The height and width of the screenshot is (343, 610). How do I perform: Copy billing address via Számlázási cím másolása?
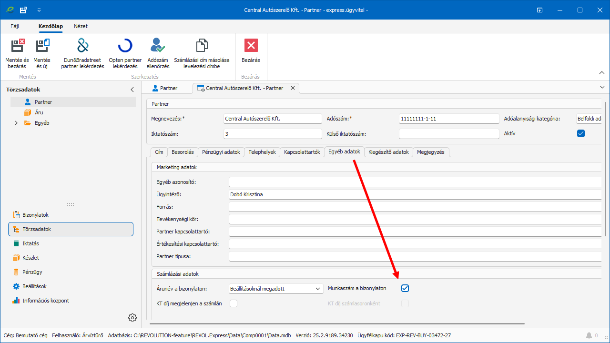click(202, 53)
